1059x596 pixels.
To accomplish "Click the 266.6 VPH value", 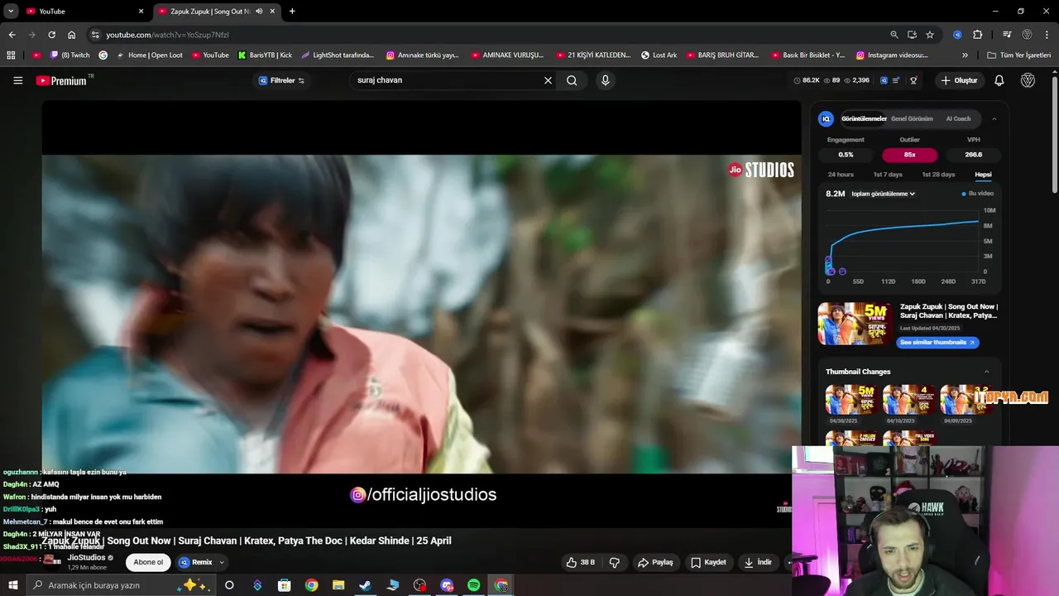I will coord(973,155).
